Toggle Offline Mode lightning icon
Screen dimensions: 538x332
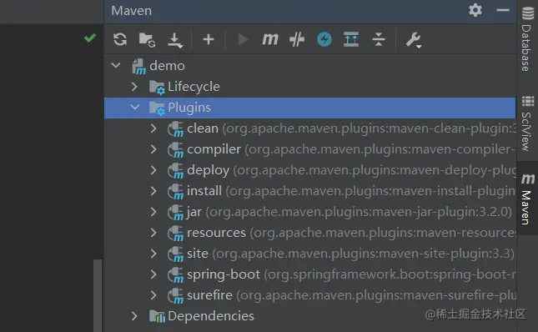pos(324,39)
